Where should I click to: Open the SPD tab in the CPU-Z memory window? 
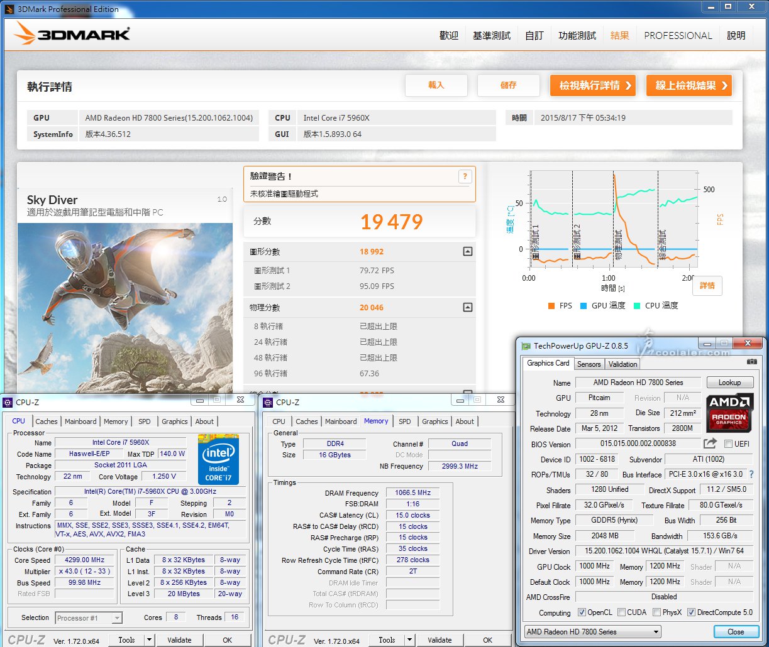[x=405, y=421]
